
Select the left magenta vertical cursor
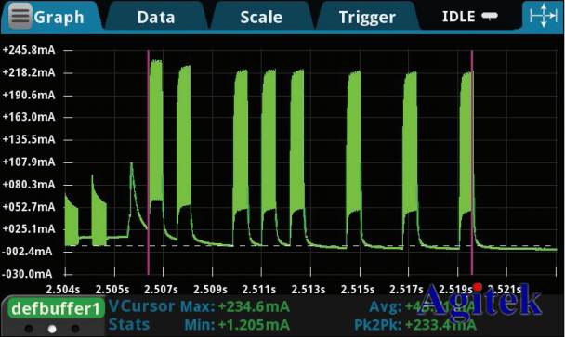pyautogui.click(x=148, y=162)
